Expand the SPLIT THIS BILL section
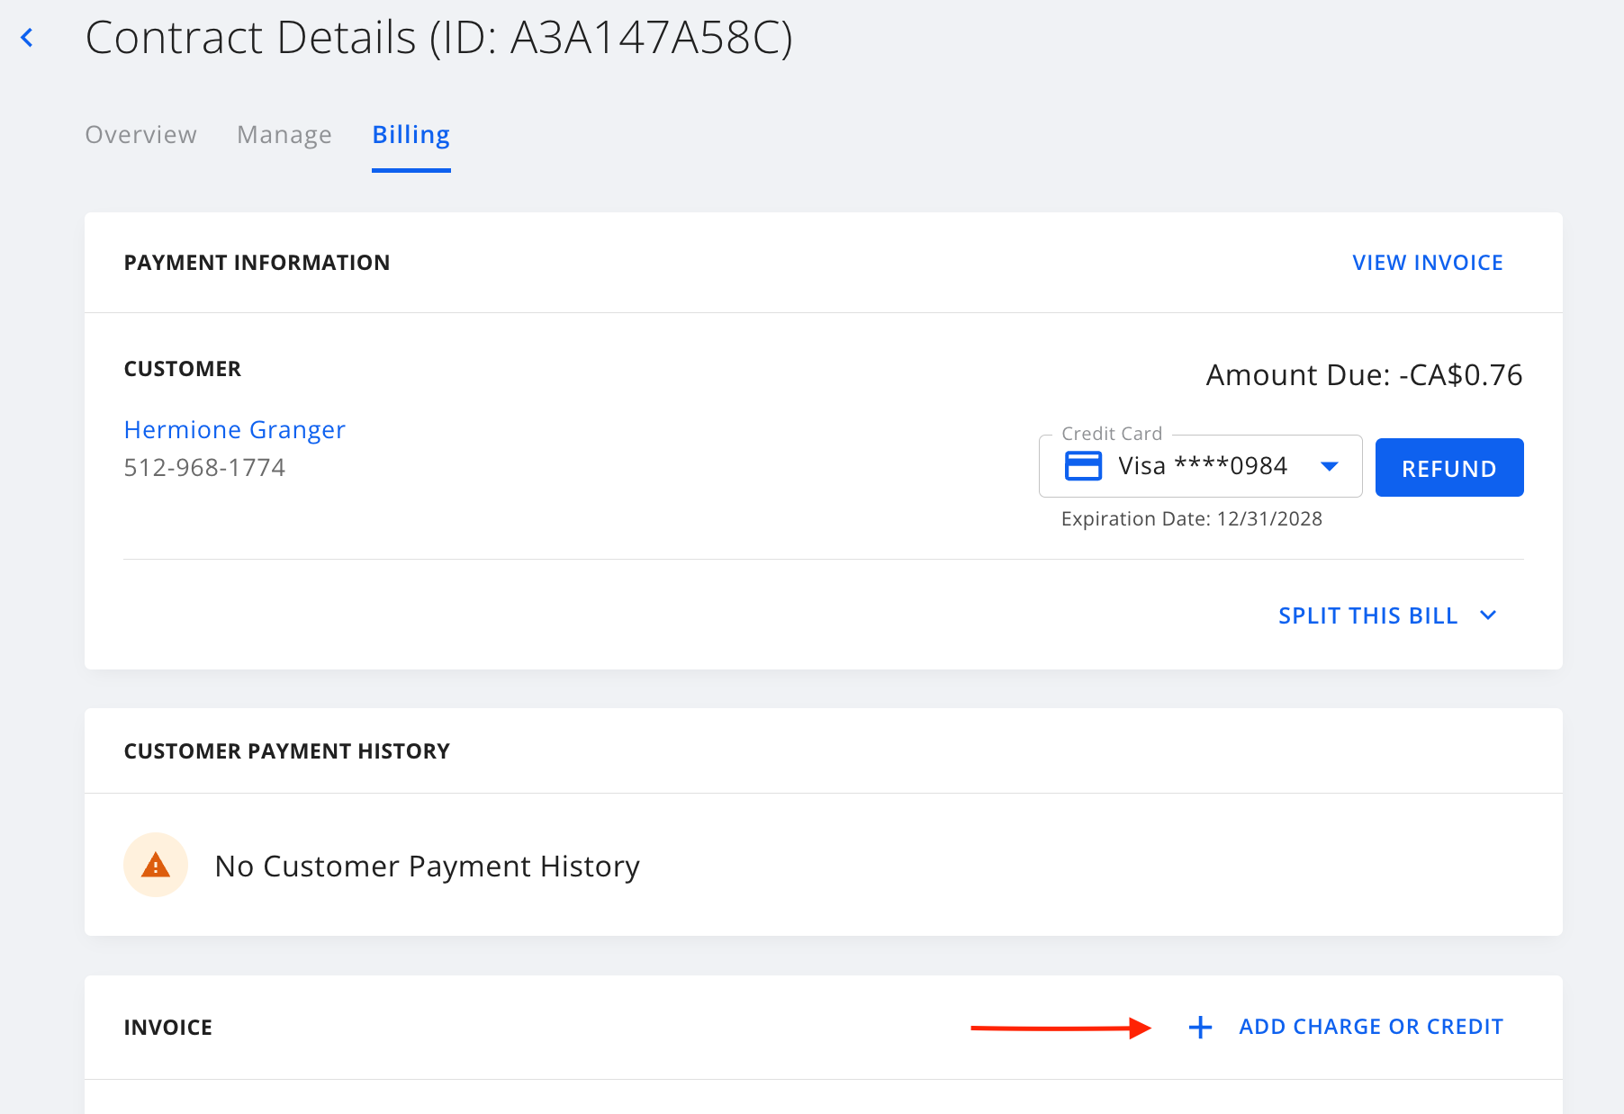Viewport: 1624px width, 1114px height. point(1367,615)
